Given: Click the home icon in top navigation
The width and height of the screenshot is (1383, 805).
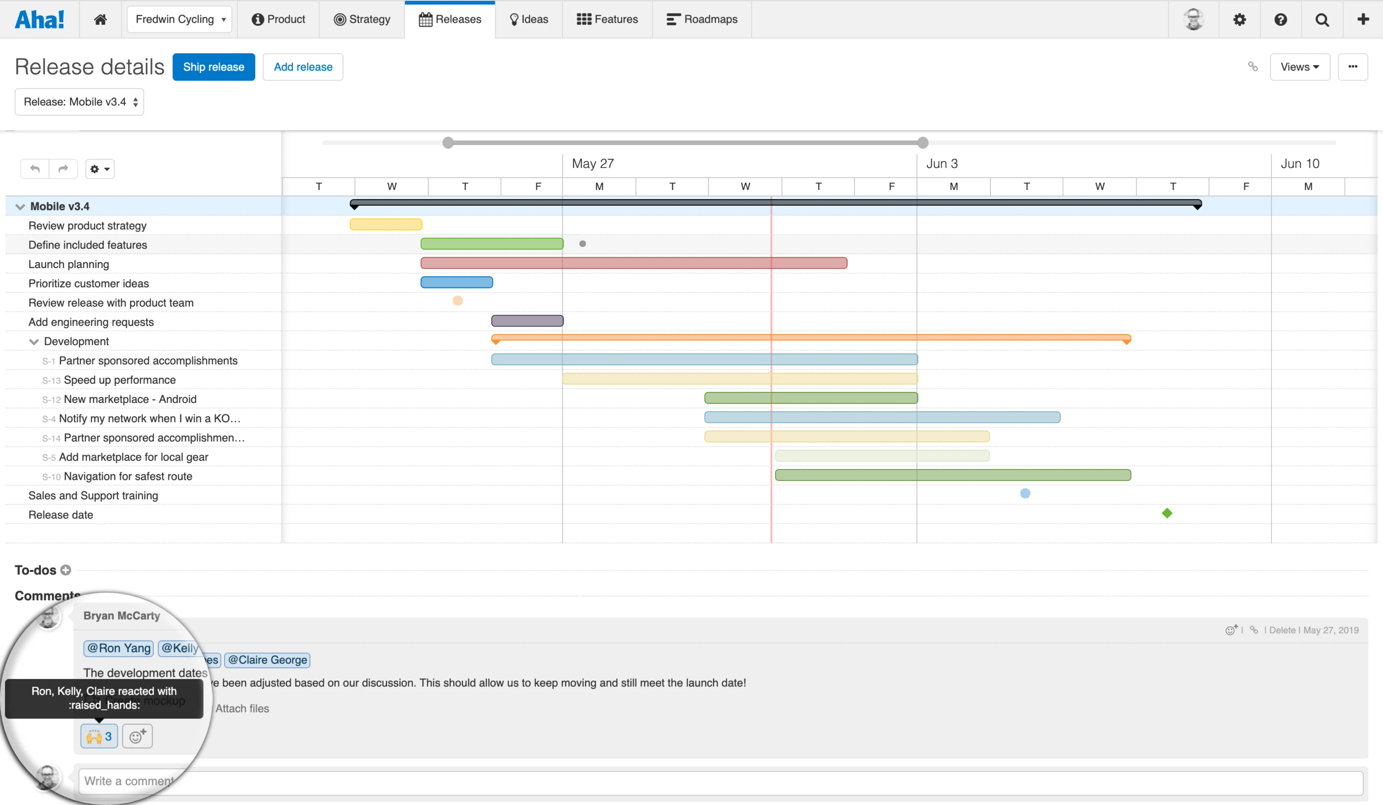Looking at the screenshot, I should tap(100, 20).
